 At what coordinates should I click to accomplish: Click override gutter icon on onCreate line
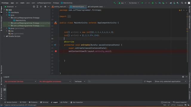click(55, 45)
